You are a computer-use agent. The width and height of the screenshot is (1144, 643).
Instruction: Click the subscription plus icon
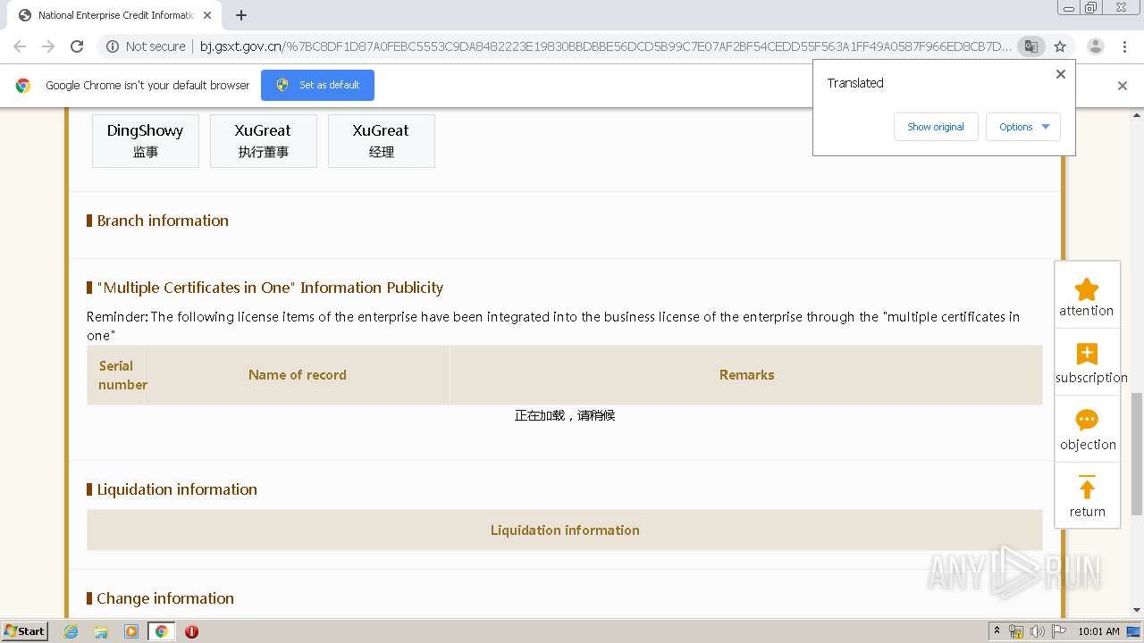(1087, 354)
